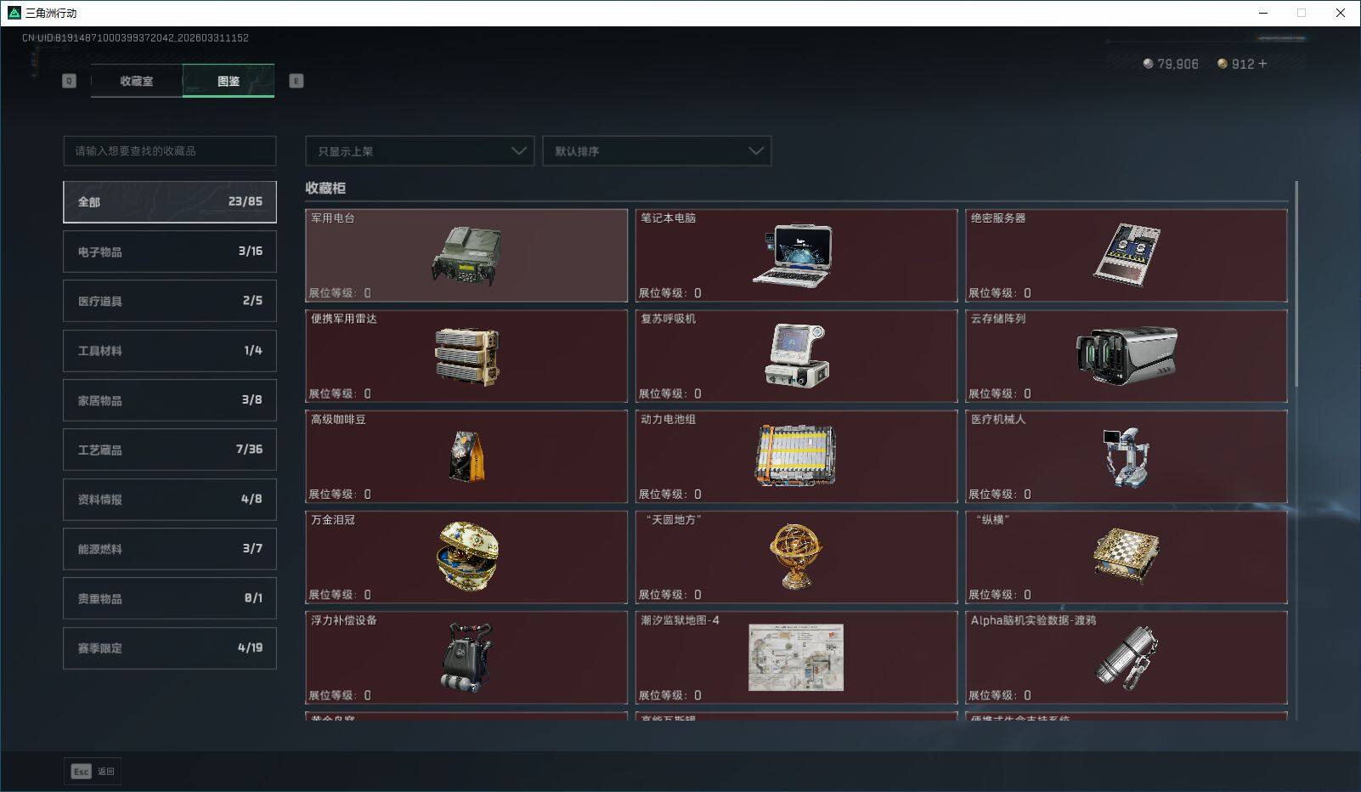Filter by 电子物品 category

coord(169,251)
